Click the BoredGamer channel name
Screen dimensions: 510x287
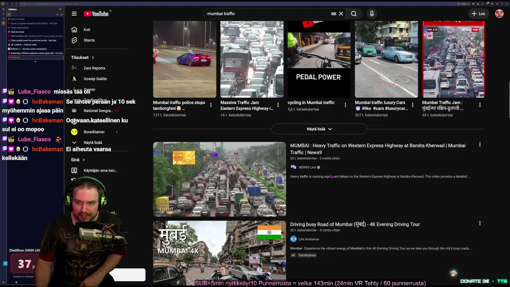point(94,132)
